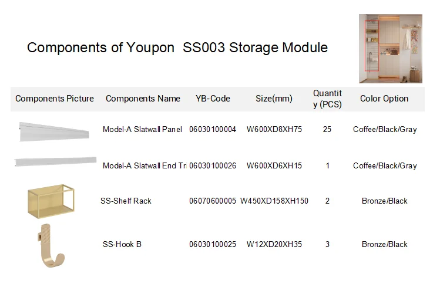Click the YB-Code column header
This screenshot has width=440, height=284.
point(213,99)
